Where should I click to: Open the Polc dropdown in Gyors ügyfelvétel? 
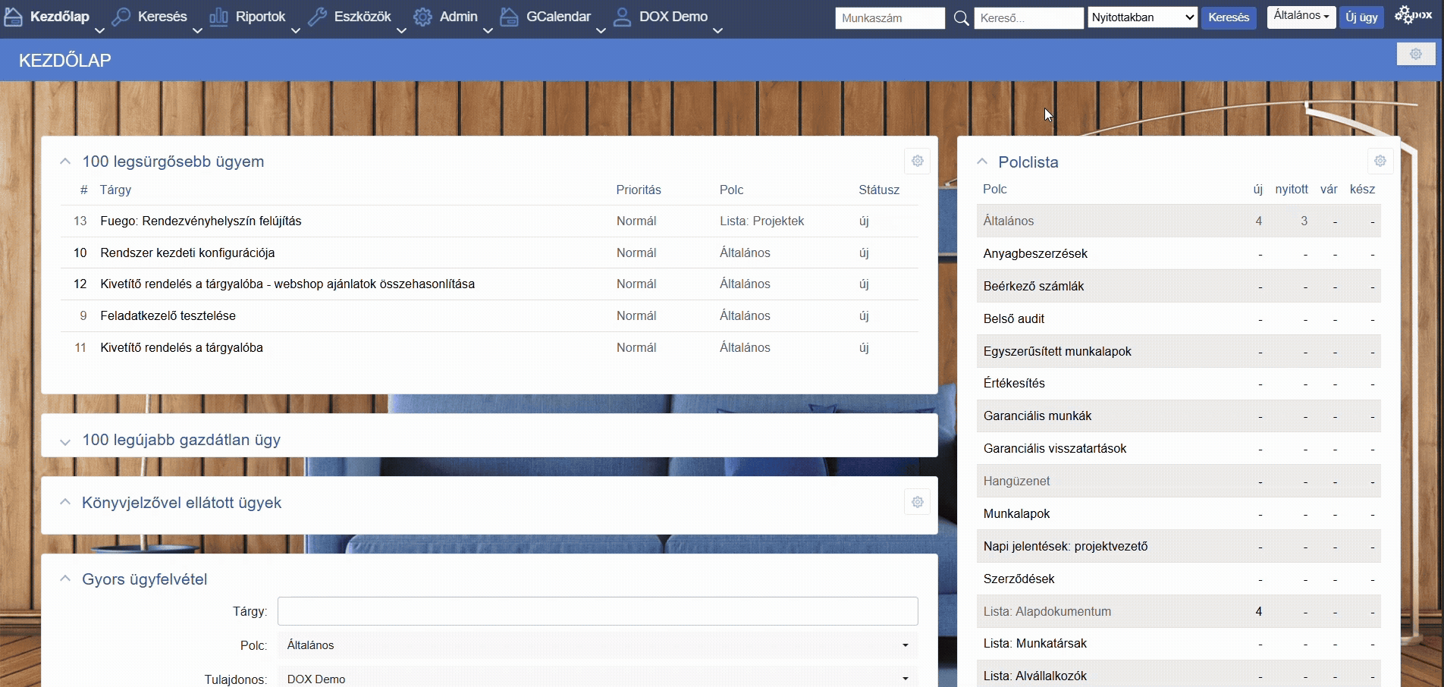597,645
